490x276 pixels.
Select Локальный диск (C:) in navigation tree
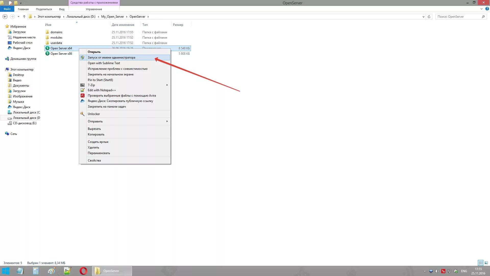(26, 112)
